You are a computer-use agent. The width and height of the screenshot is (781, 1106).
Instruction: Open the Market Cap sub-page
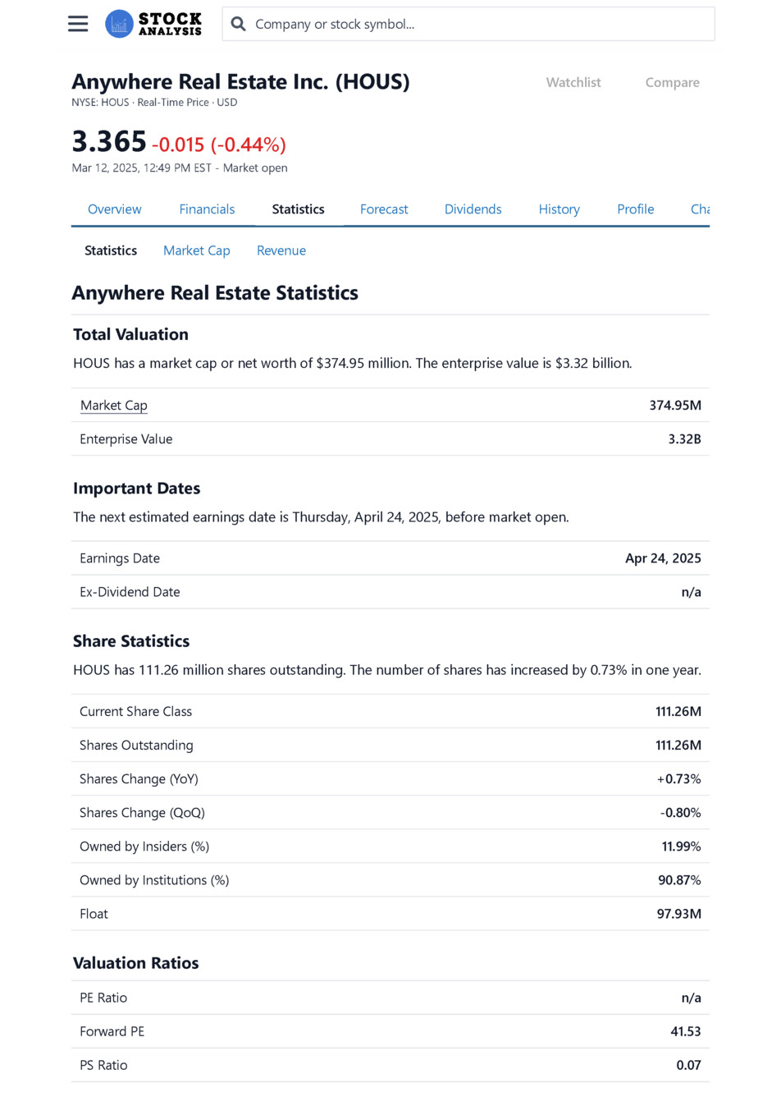pos(196,250)
